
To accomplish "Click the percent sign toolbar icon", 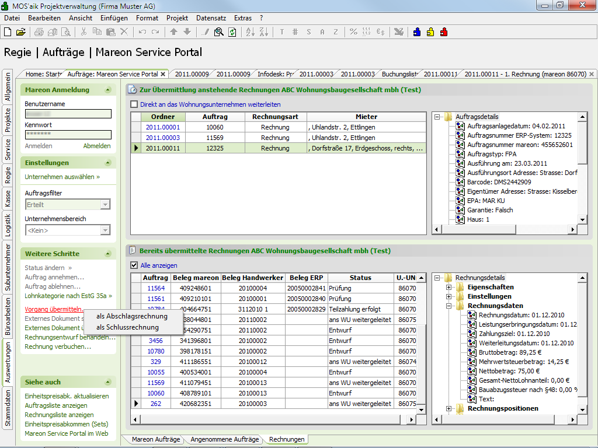I will tap(353, 32).
